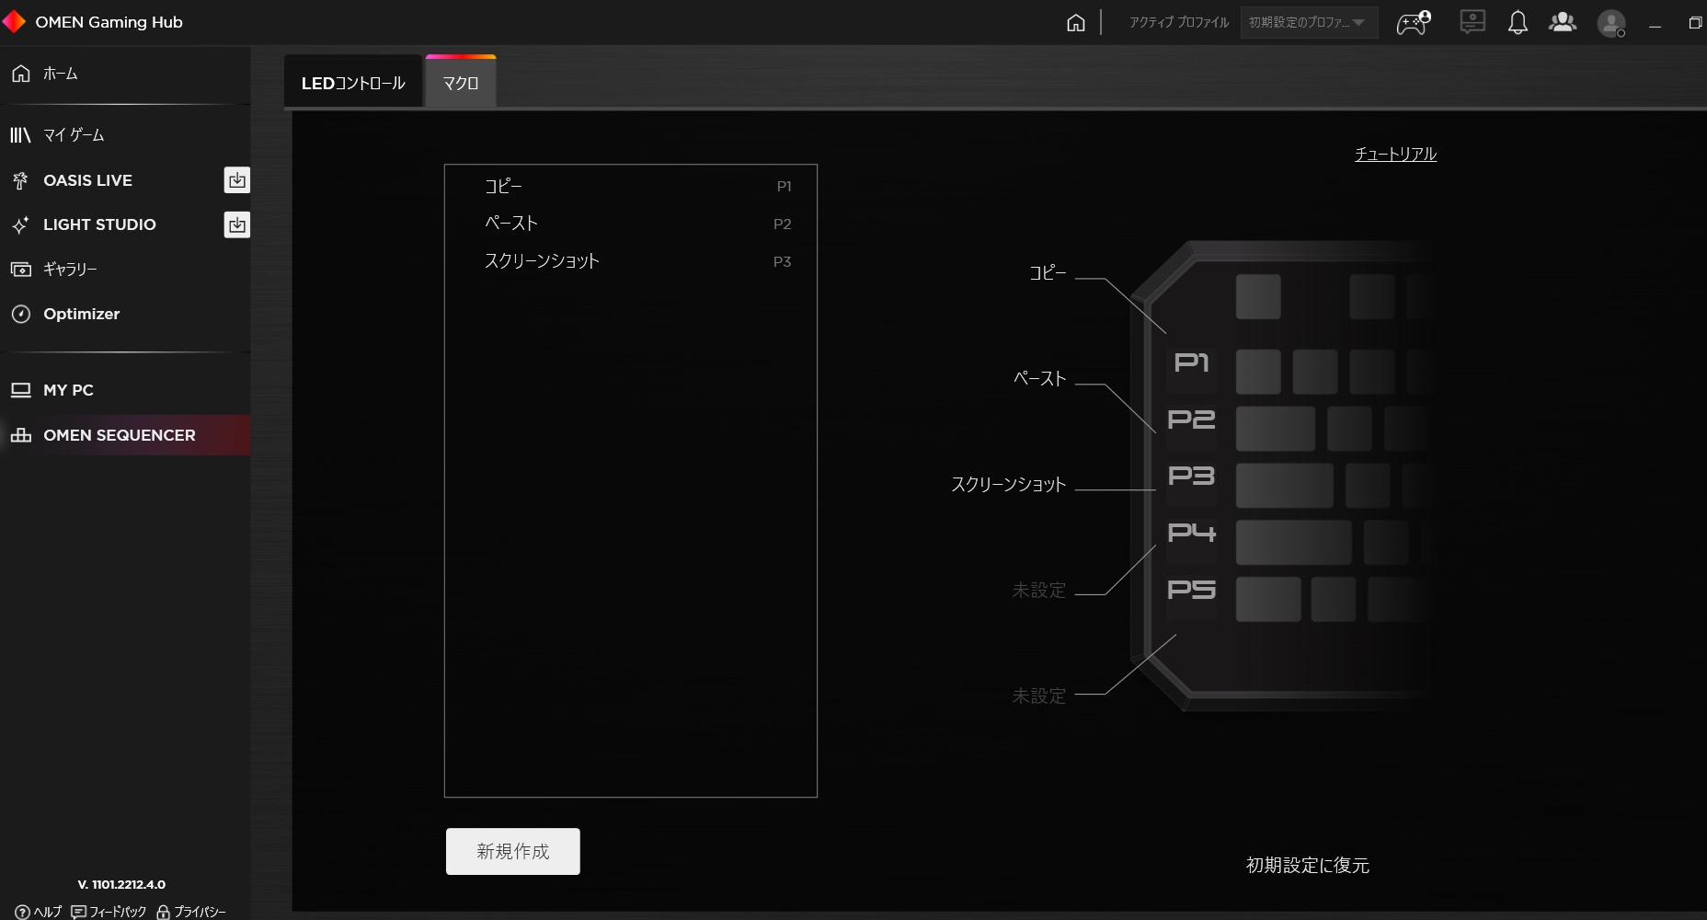
Task: Go to home via top bar house icon
Action: point(1075,23)
